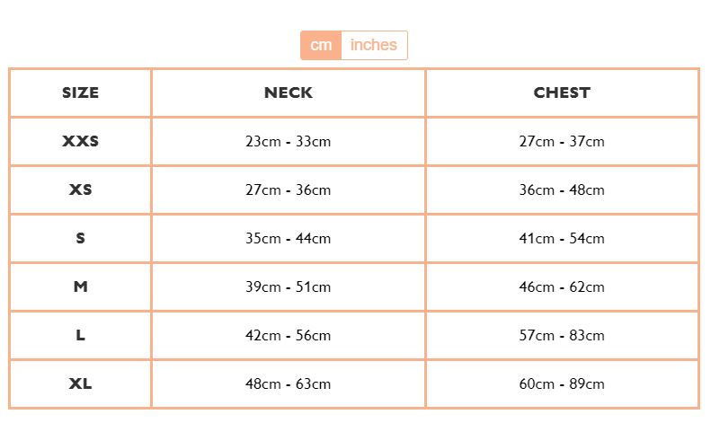Click the S neck value 35cm - 44cm
Screen dimensions: 711x423
click(x=289, y=239)
